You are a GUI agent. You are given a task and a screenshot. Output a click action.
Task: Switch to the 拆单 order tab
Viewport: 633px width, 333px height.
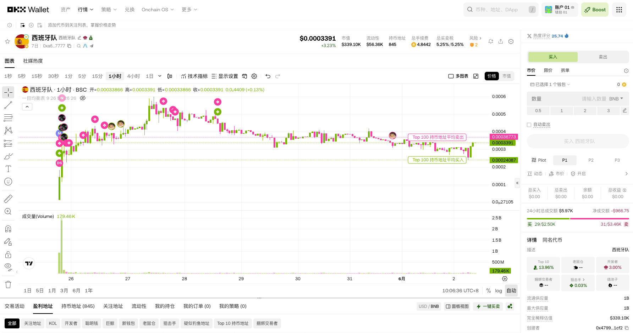565,70
